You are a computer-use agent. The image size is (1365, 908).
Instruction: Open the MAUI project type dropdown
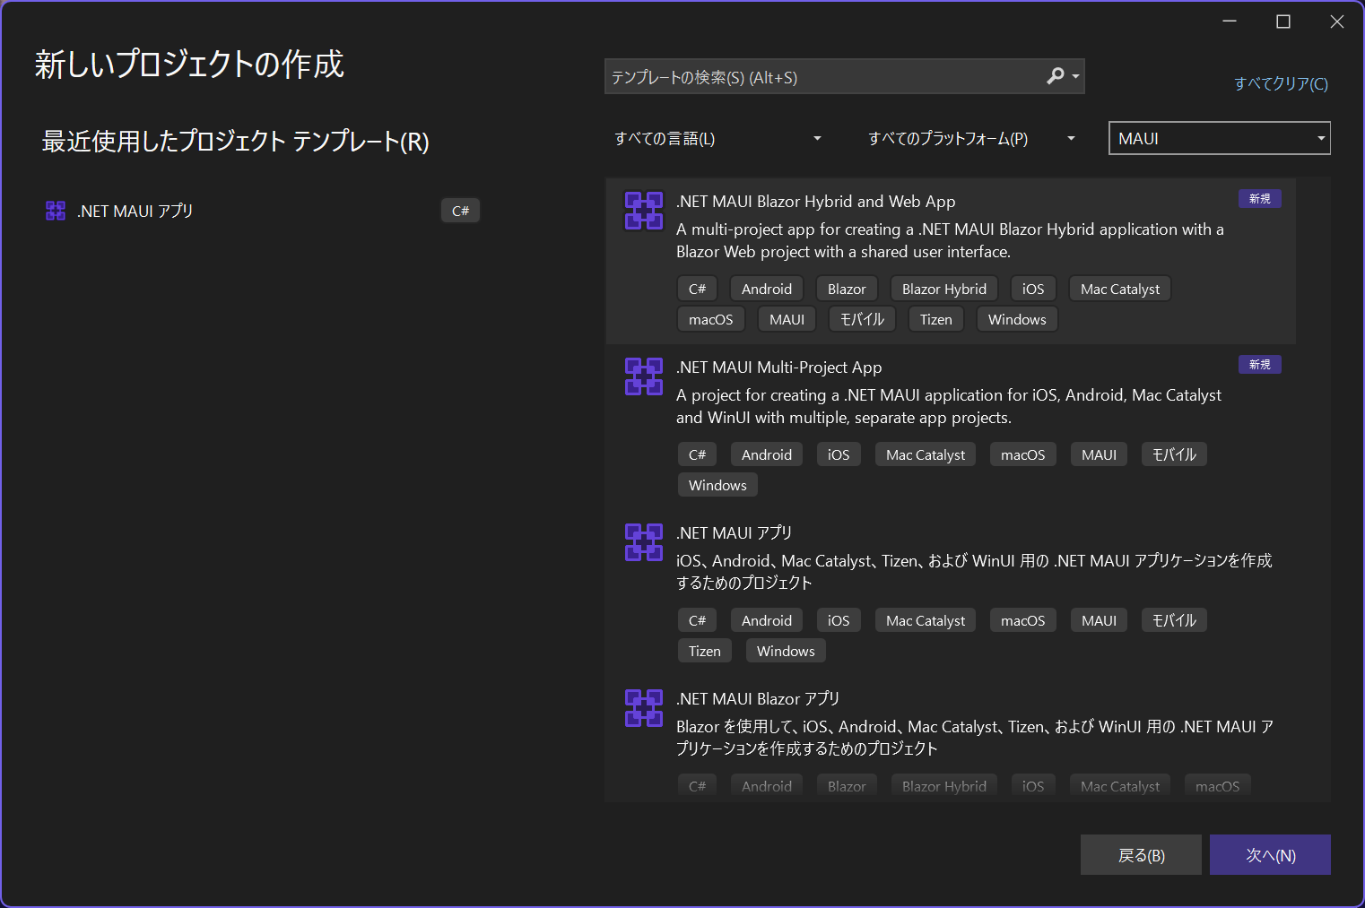click(x=1219, y=138)
